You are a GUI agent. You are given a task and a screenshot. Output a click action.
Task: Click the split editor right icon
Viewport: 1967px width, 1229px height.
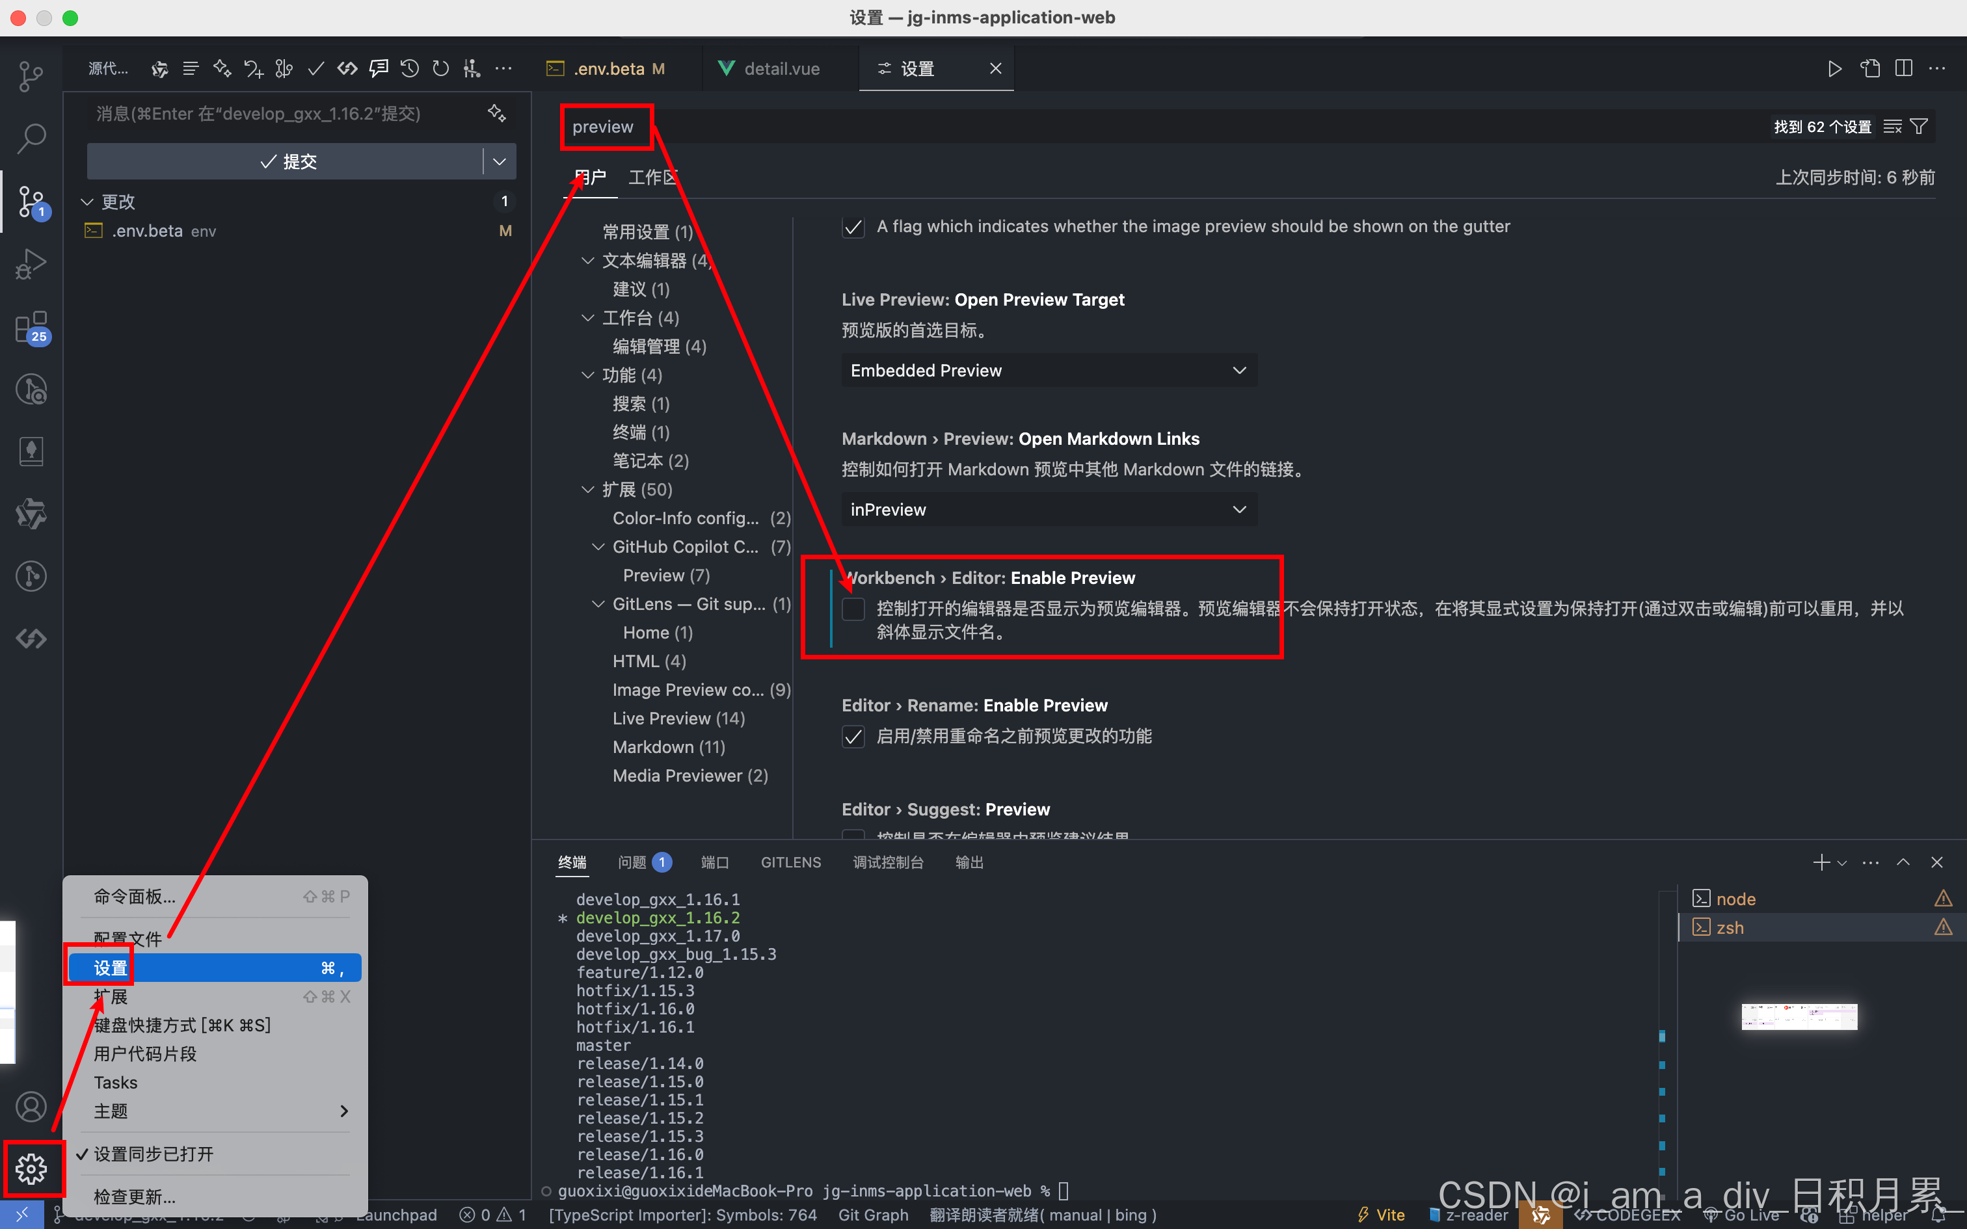pos(1903,68)
